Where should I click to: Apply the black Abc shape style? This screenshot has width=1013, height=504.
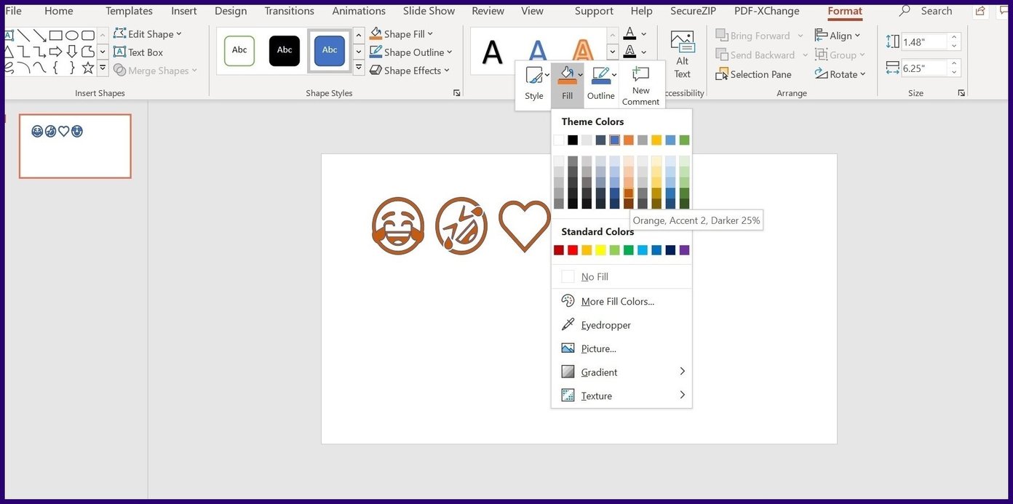click(285, 50)
